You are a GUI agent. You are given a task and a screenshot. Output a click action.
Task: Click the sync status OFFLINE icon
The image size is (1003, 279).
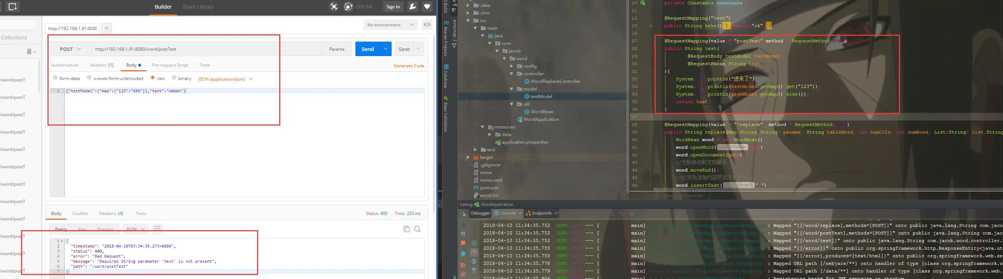coord(348,7)
